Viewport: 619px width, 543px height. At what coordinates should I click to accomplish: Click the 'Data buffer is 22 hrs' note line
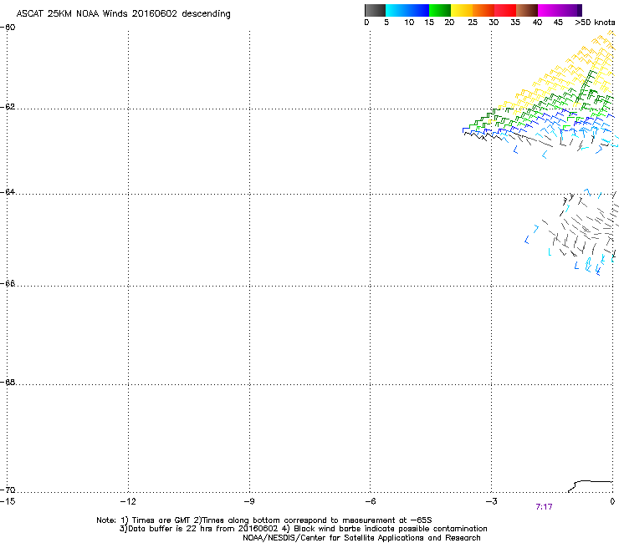[303, 529]
